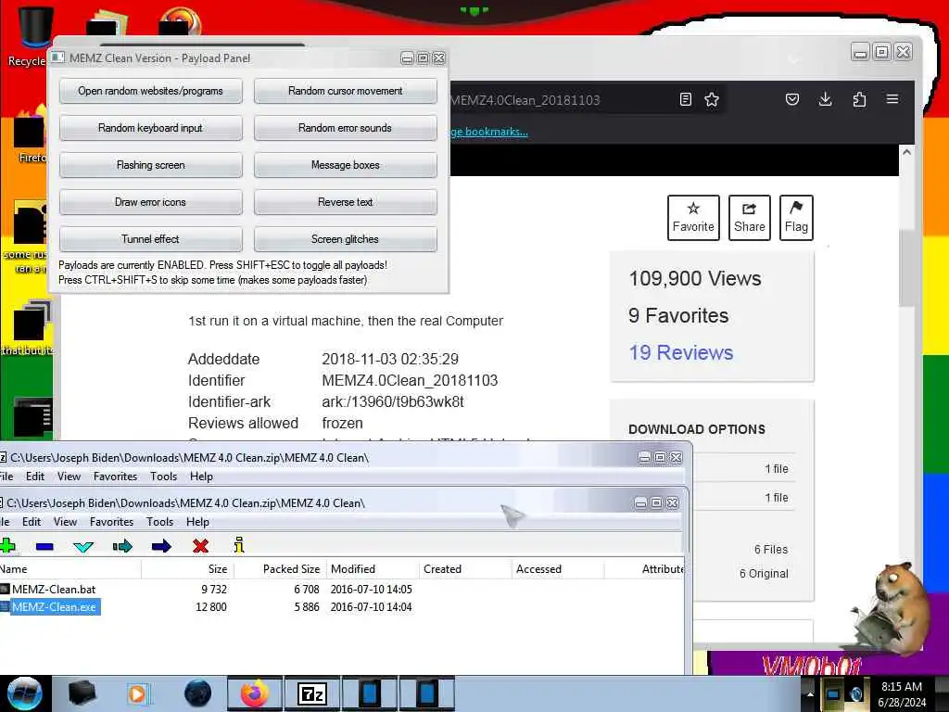The width and height of the screenshot is (949, 712).
Task: Click Favorite star button on archive page
Action: click(693, 218)
